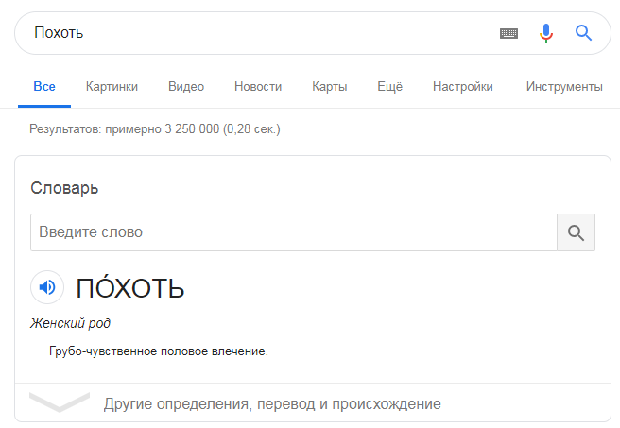Switch to the "Видео" tab
The height and width of the screenshot is (428, 620).
(x=186, y=87)
